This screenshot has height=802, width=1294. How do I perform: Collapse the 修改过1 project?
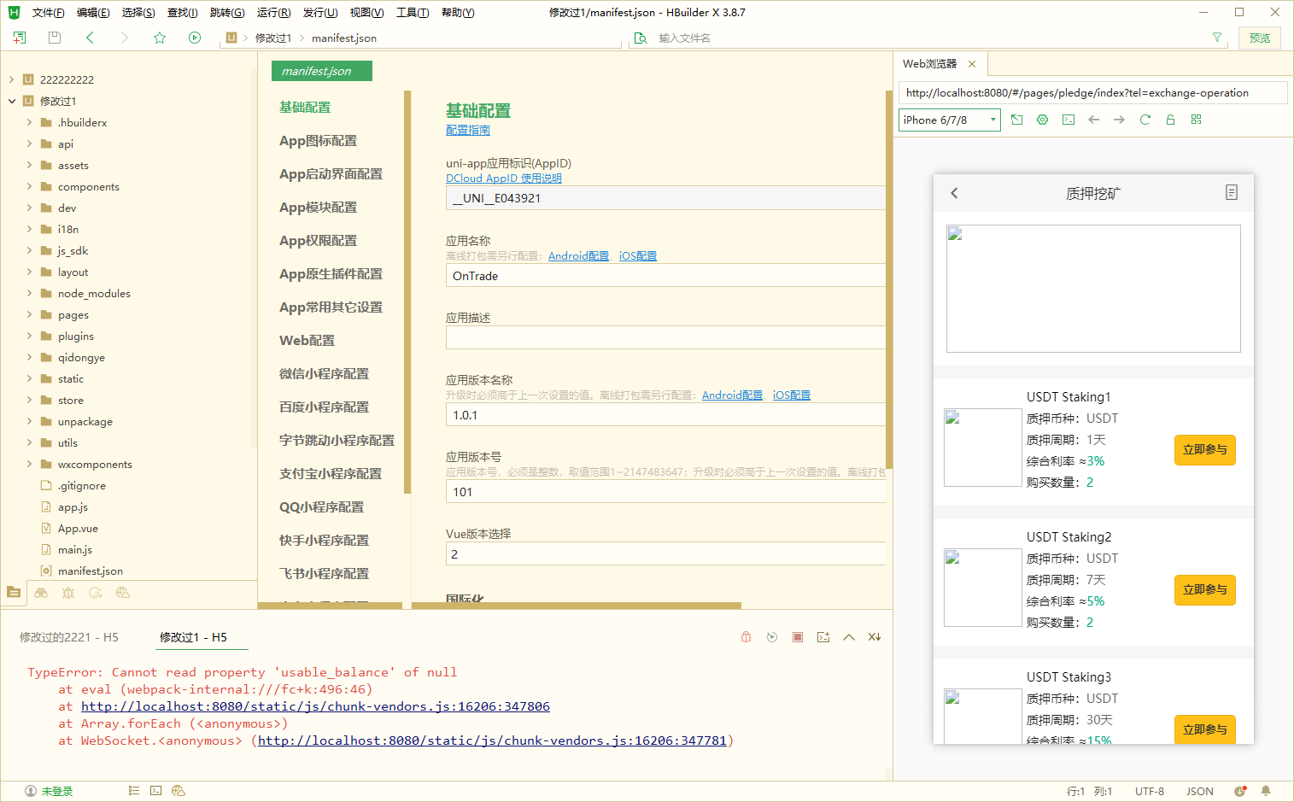[x=12, y=101]
